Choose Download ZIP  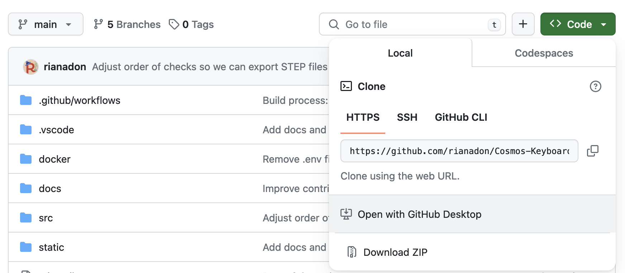(472, 252)
